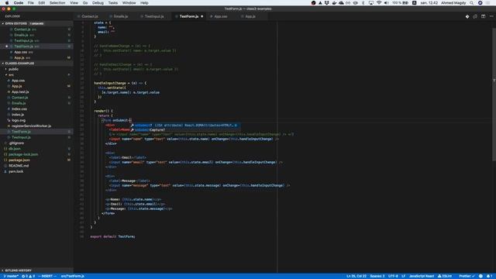Click the ESLint status item
The height and width of the screenshot is (279, 496).
click(x=445, y=276)
